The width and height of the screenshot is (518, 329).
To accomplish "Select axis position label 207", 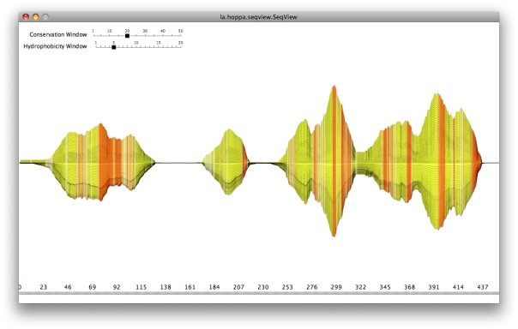I will [238, 287].
